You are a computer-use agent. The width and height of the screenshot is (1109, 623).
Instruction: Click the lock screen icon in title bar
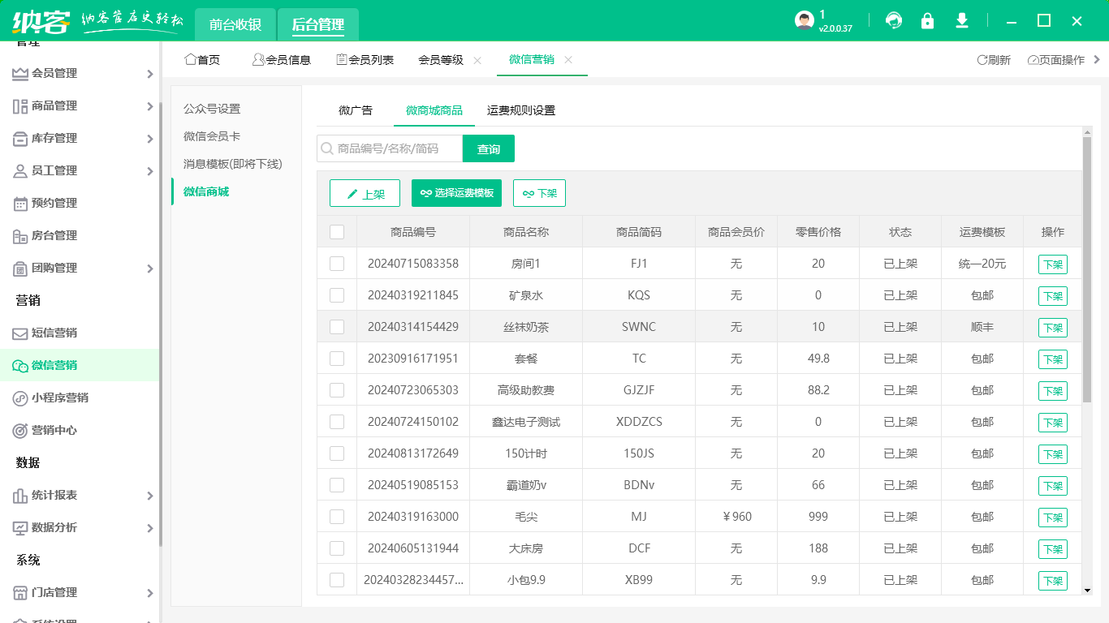point(928,21)
